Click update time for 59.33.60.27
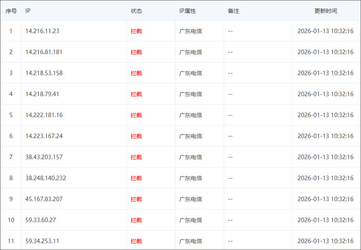 click(x=325, y=220)
